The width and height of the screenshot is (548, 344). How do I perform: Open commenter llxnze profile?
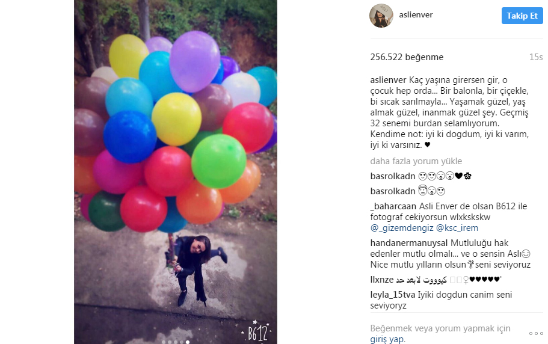coord(382,280)
